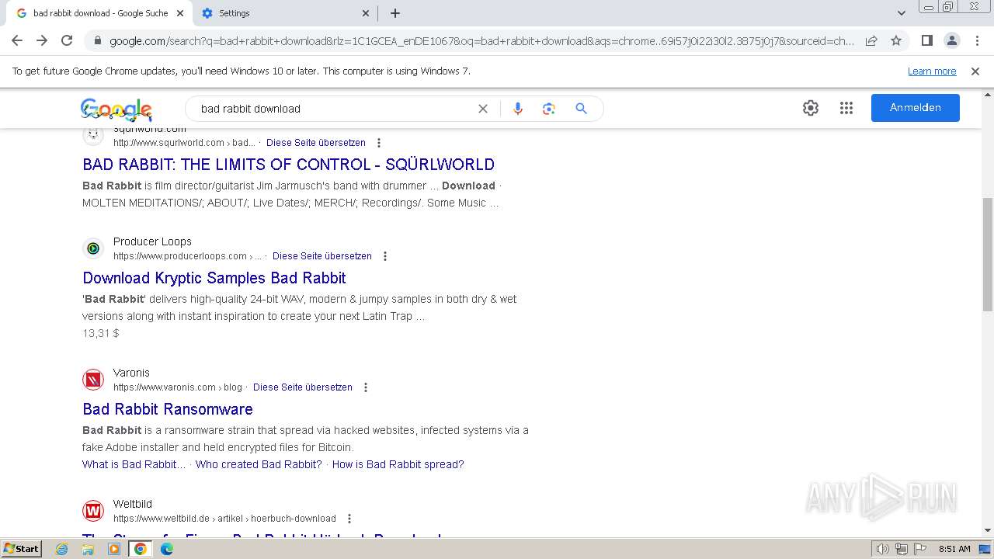Open a new tab with the plus
The image size is (994, 559).
(395, 13)
